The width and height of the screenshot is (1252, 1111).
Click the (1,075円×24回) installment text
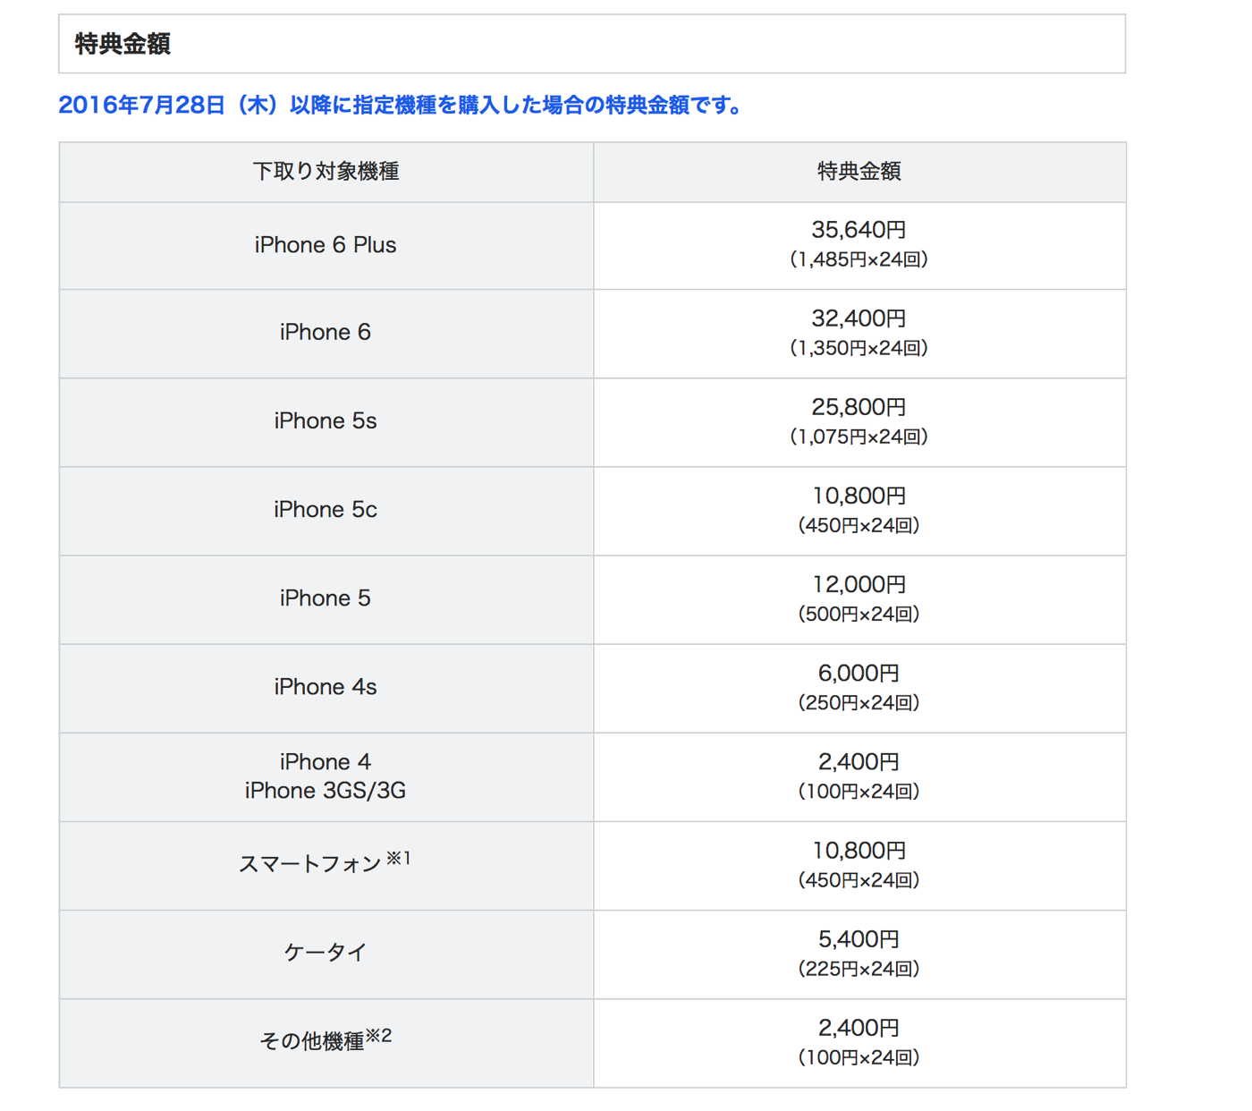click(x=859, y=437)
